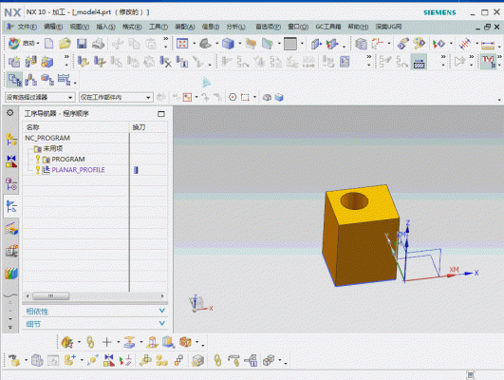The image size is (504, 380).
Task: Click the navigator horizontal scrollbar thumb
Action: [51, 295]
